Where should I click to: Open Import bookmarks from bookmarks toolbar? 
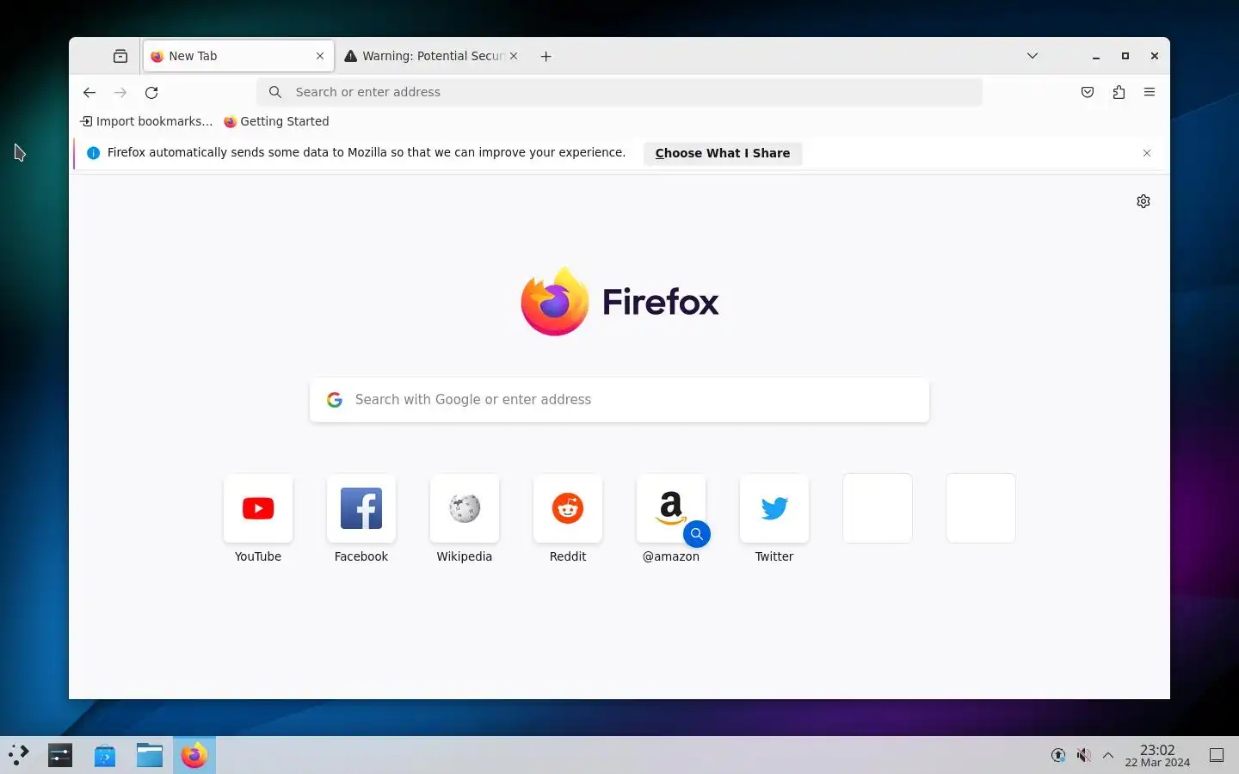pyautogui.click(x=146, y=121)
